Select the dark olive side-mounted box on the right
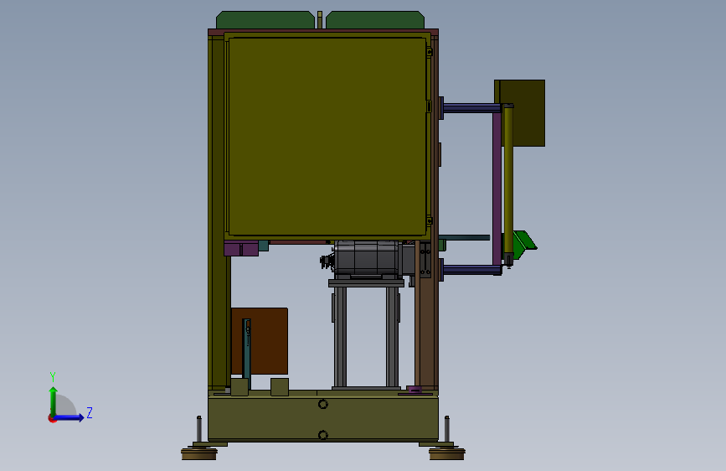726x471 pixels. coord(523,112)
